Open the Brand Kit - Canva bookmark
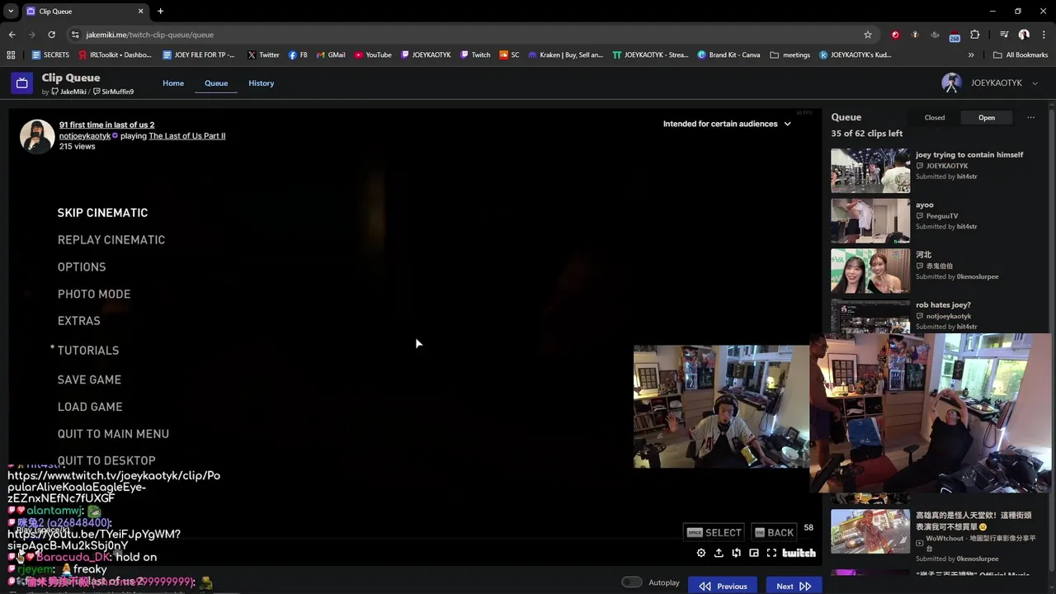 pyautogui.click(x=728, y=54)
